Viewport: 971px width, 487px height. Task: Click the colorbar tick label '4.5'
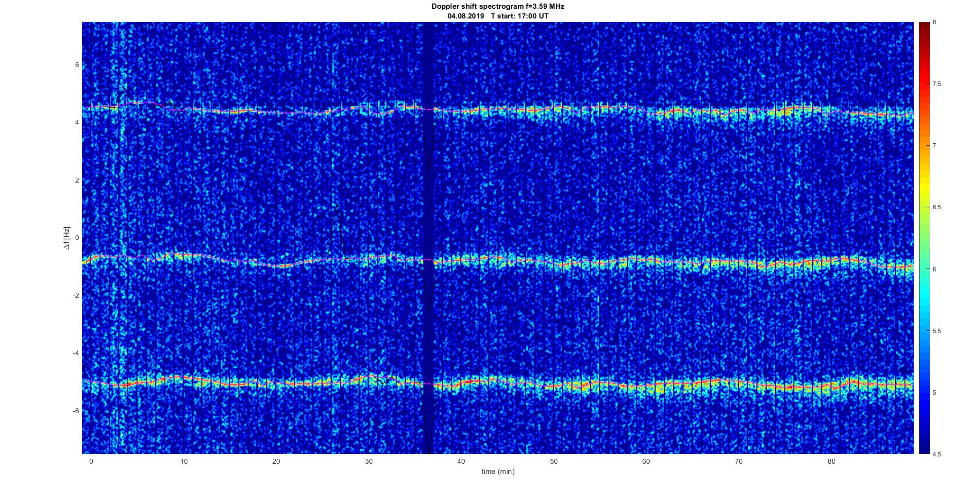(x=937, y=454)
